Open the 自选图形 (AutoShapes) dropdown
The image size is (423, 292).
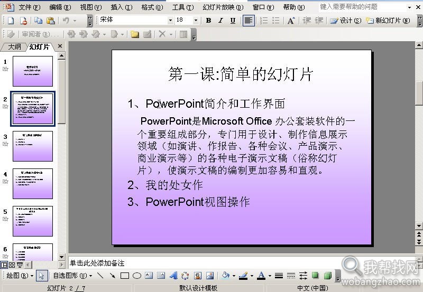[72, 276]
